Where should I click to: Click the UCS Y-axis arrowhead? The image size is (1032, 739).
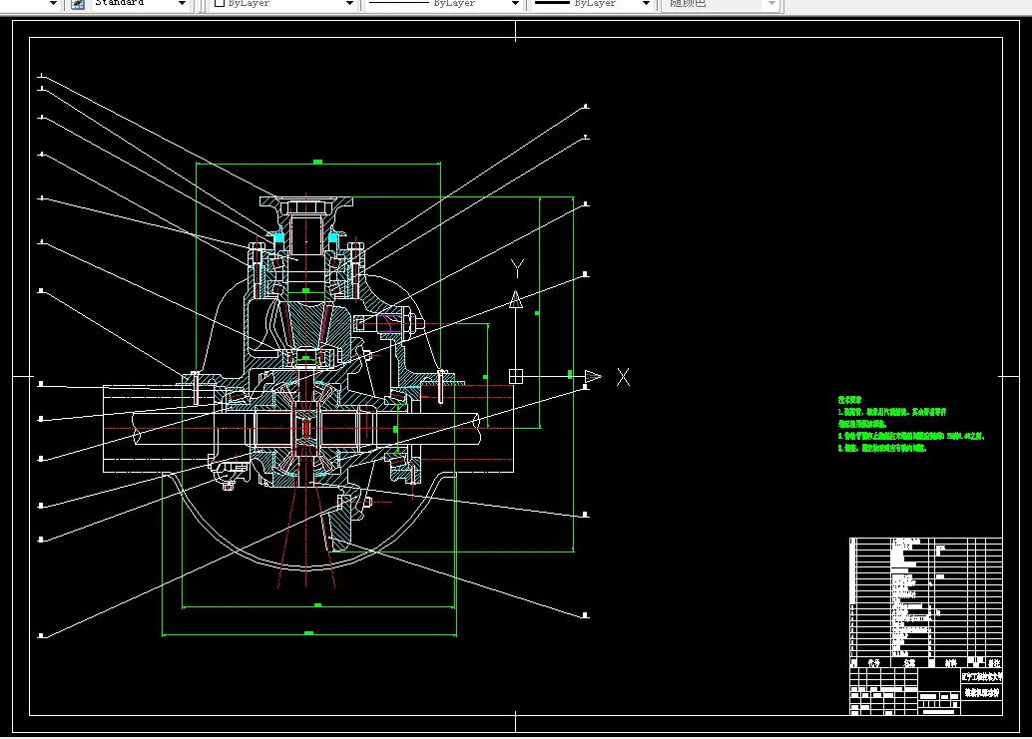[x=516, y=299]
